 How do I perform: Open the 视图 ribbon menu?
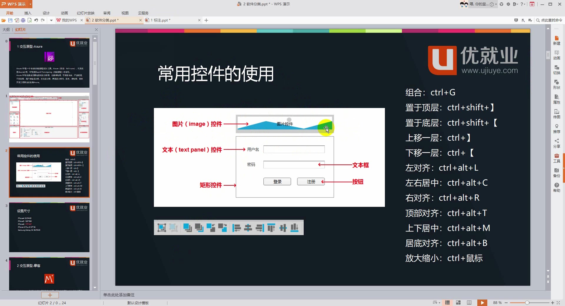(125, 13)
